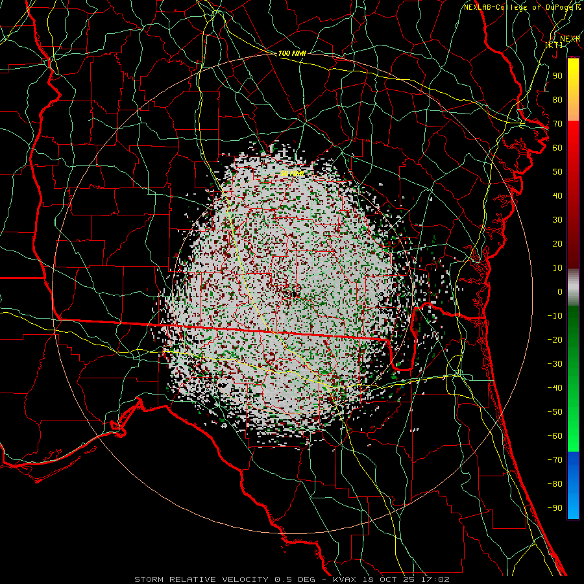Select the -40 value on the velocity scale
The height and width of the screenshot is (584, 584).
[x=555, y=388]
